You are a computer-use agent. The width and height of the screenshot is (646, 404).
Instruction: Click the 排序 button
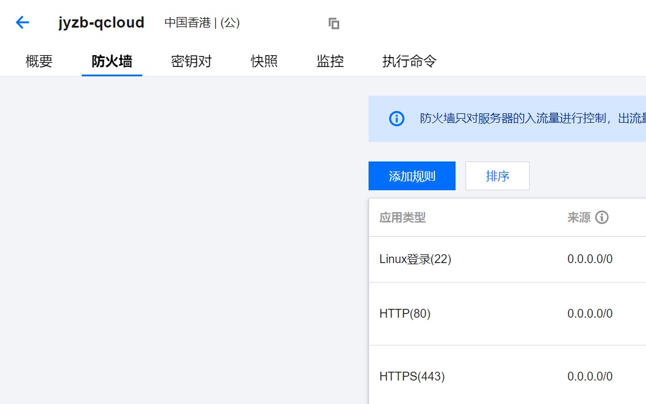point(497,176)
